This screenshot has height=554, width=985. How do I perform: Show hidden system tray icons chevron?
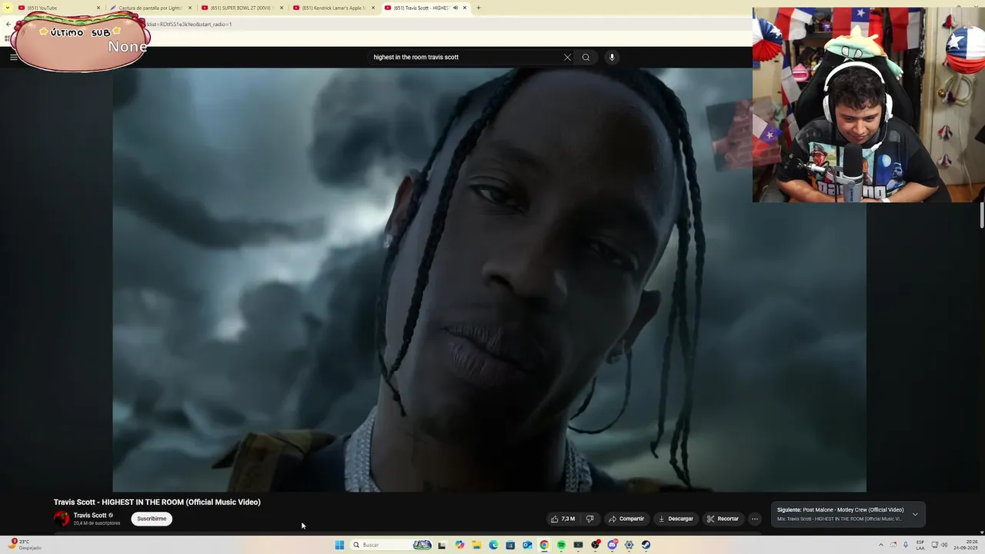[x=881, y=545]
